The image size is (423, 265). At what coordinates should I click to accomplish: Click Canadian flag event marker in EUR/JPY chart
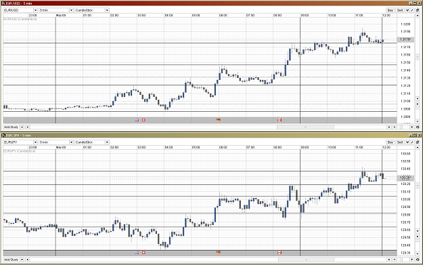[280, 253]
